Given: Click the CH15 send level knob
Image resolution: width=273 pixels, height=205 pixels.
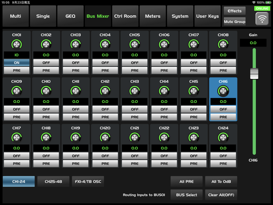Looking at the screenshot, I should (x=194, y=91).
